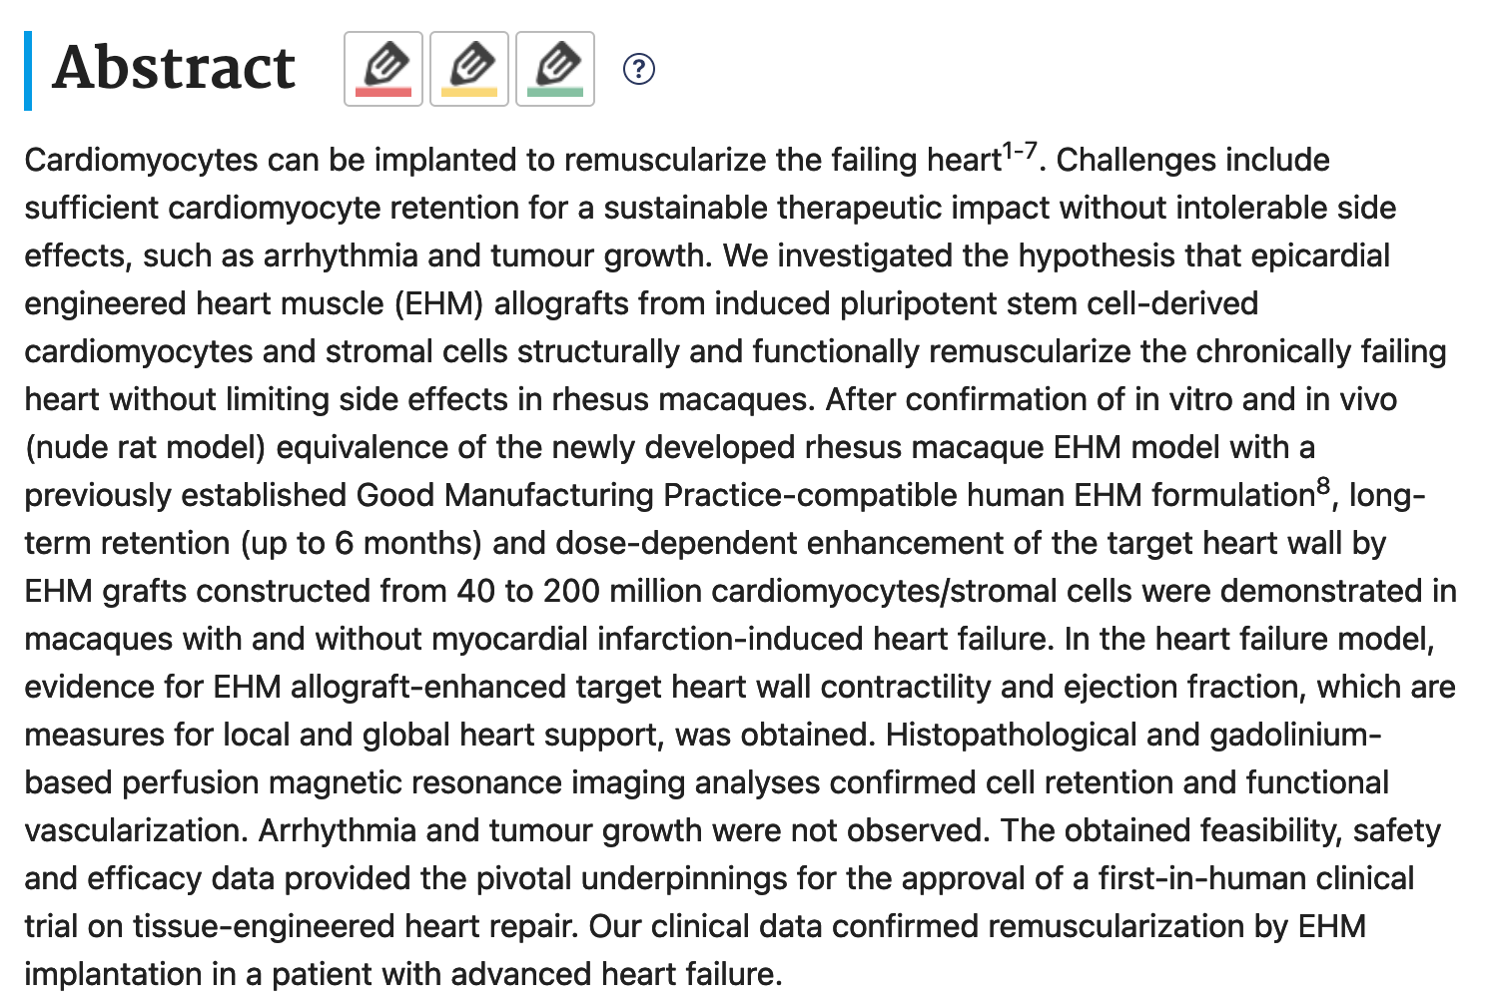Select the red highlighter tool

tap(383, 69)
